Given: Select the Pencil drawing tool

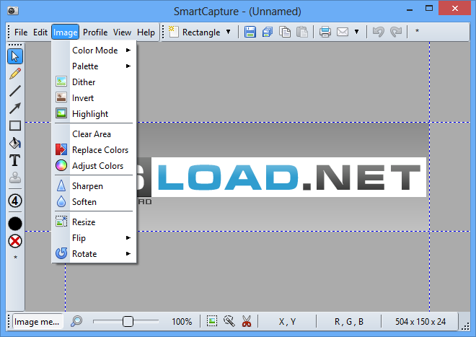Looking at the screenshot, I should tap(15, 74).
